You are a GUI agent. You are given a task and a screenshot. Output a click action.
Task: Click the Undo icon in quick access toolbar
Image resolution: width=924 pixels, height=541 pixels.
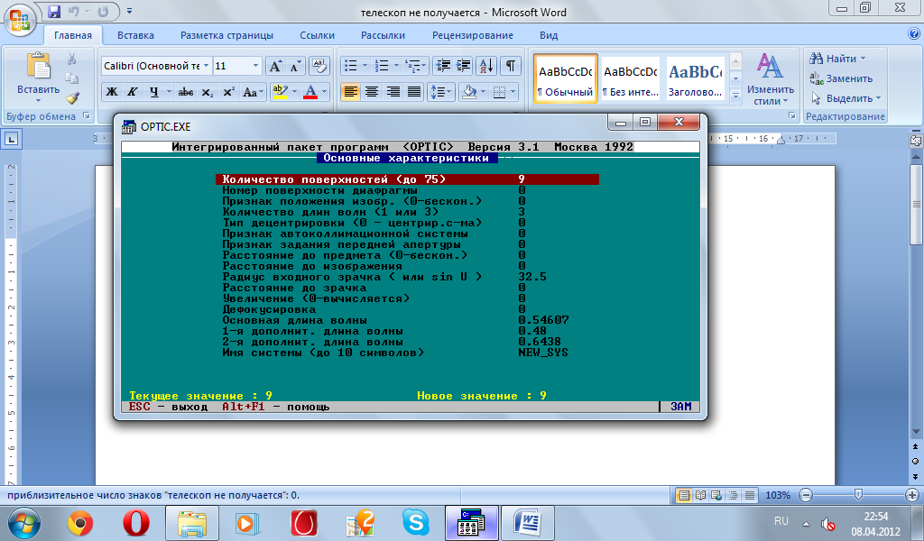coord(74,11)
